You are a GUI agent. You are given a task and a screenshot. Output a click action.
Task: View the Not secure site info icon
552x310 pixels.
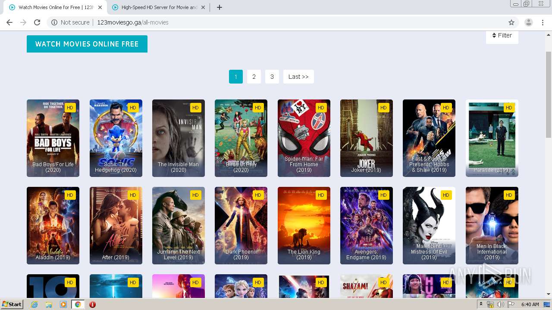tap(54, 22)
